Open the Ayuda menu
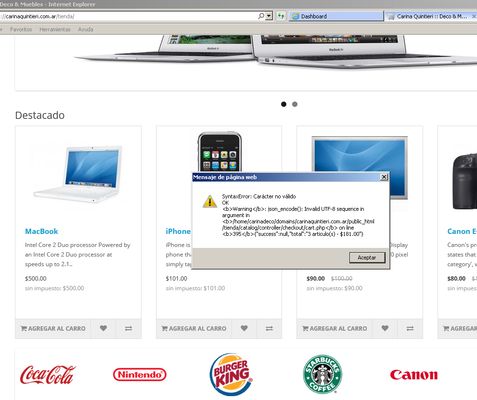The height and width of the screenshot is (400, 477). pyautogui.click(x=86, y=29)
